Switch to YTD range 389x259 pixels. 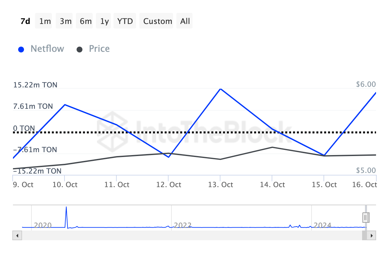[125, 21]
